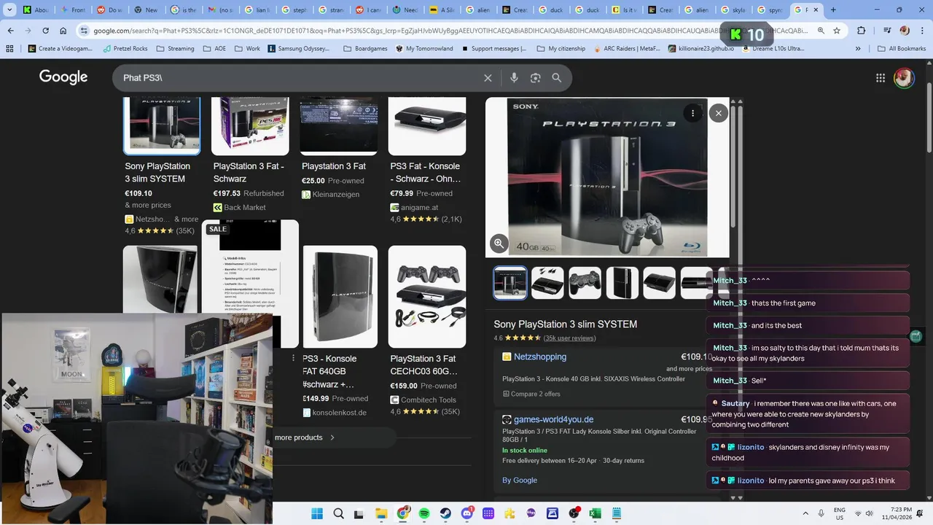Open the 35k user reviews link

pyautogui.click(x=569, y=338)
